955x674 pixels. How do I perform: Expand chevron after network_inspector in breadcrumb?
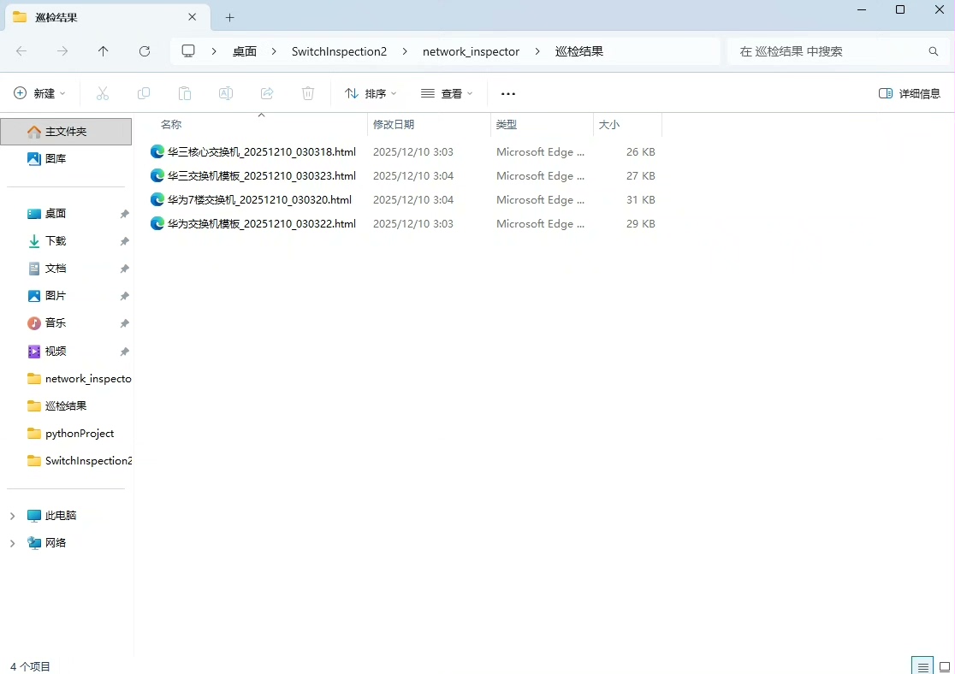537,51
